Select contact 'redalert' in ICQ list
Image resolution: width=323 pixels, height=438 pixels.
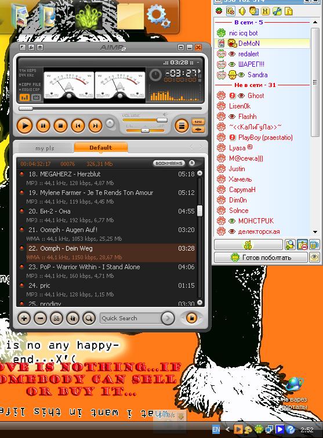coord(263,54)
